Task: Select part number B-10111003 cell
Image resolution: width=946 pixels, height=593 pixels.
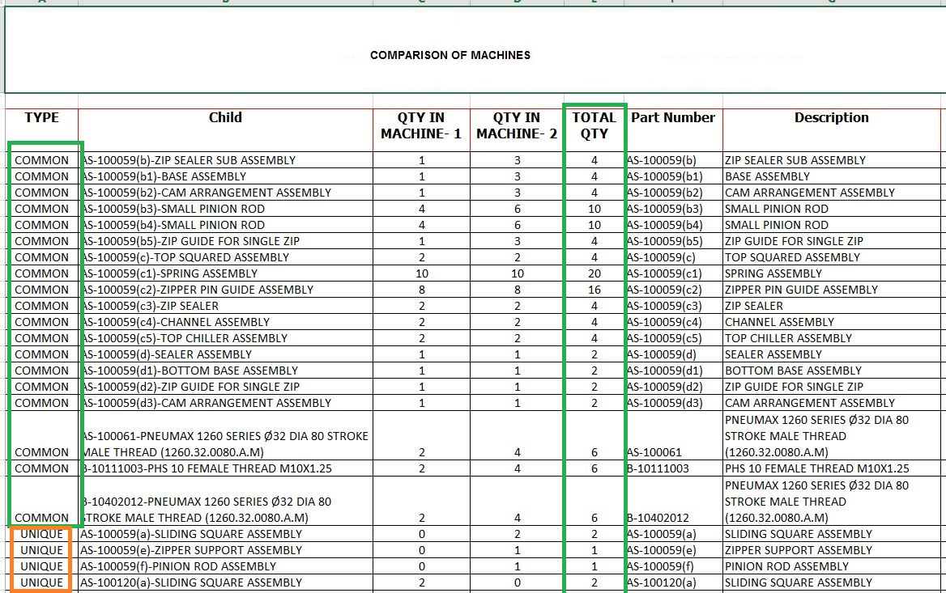Action: pyautogui.click(x=673, y=468)
